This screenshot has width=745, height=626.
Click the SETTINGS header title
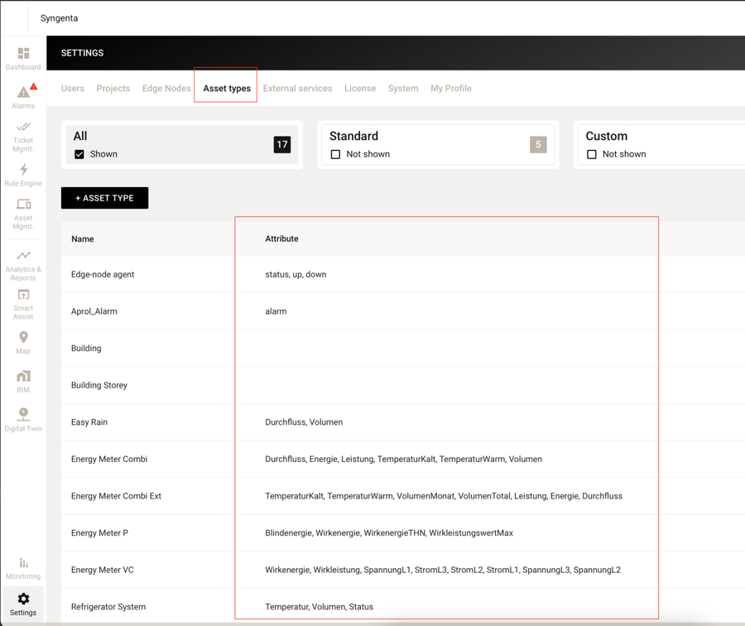(82, 53)
